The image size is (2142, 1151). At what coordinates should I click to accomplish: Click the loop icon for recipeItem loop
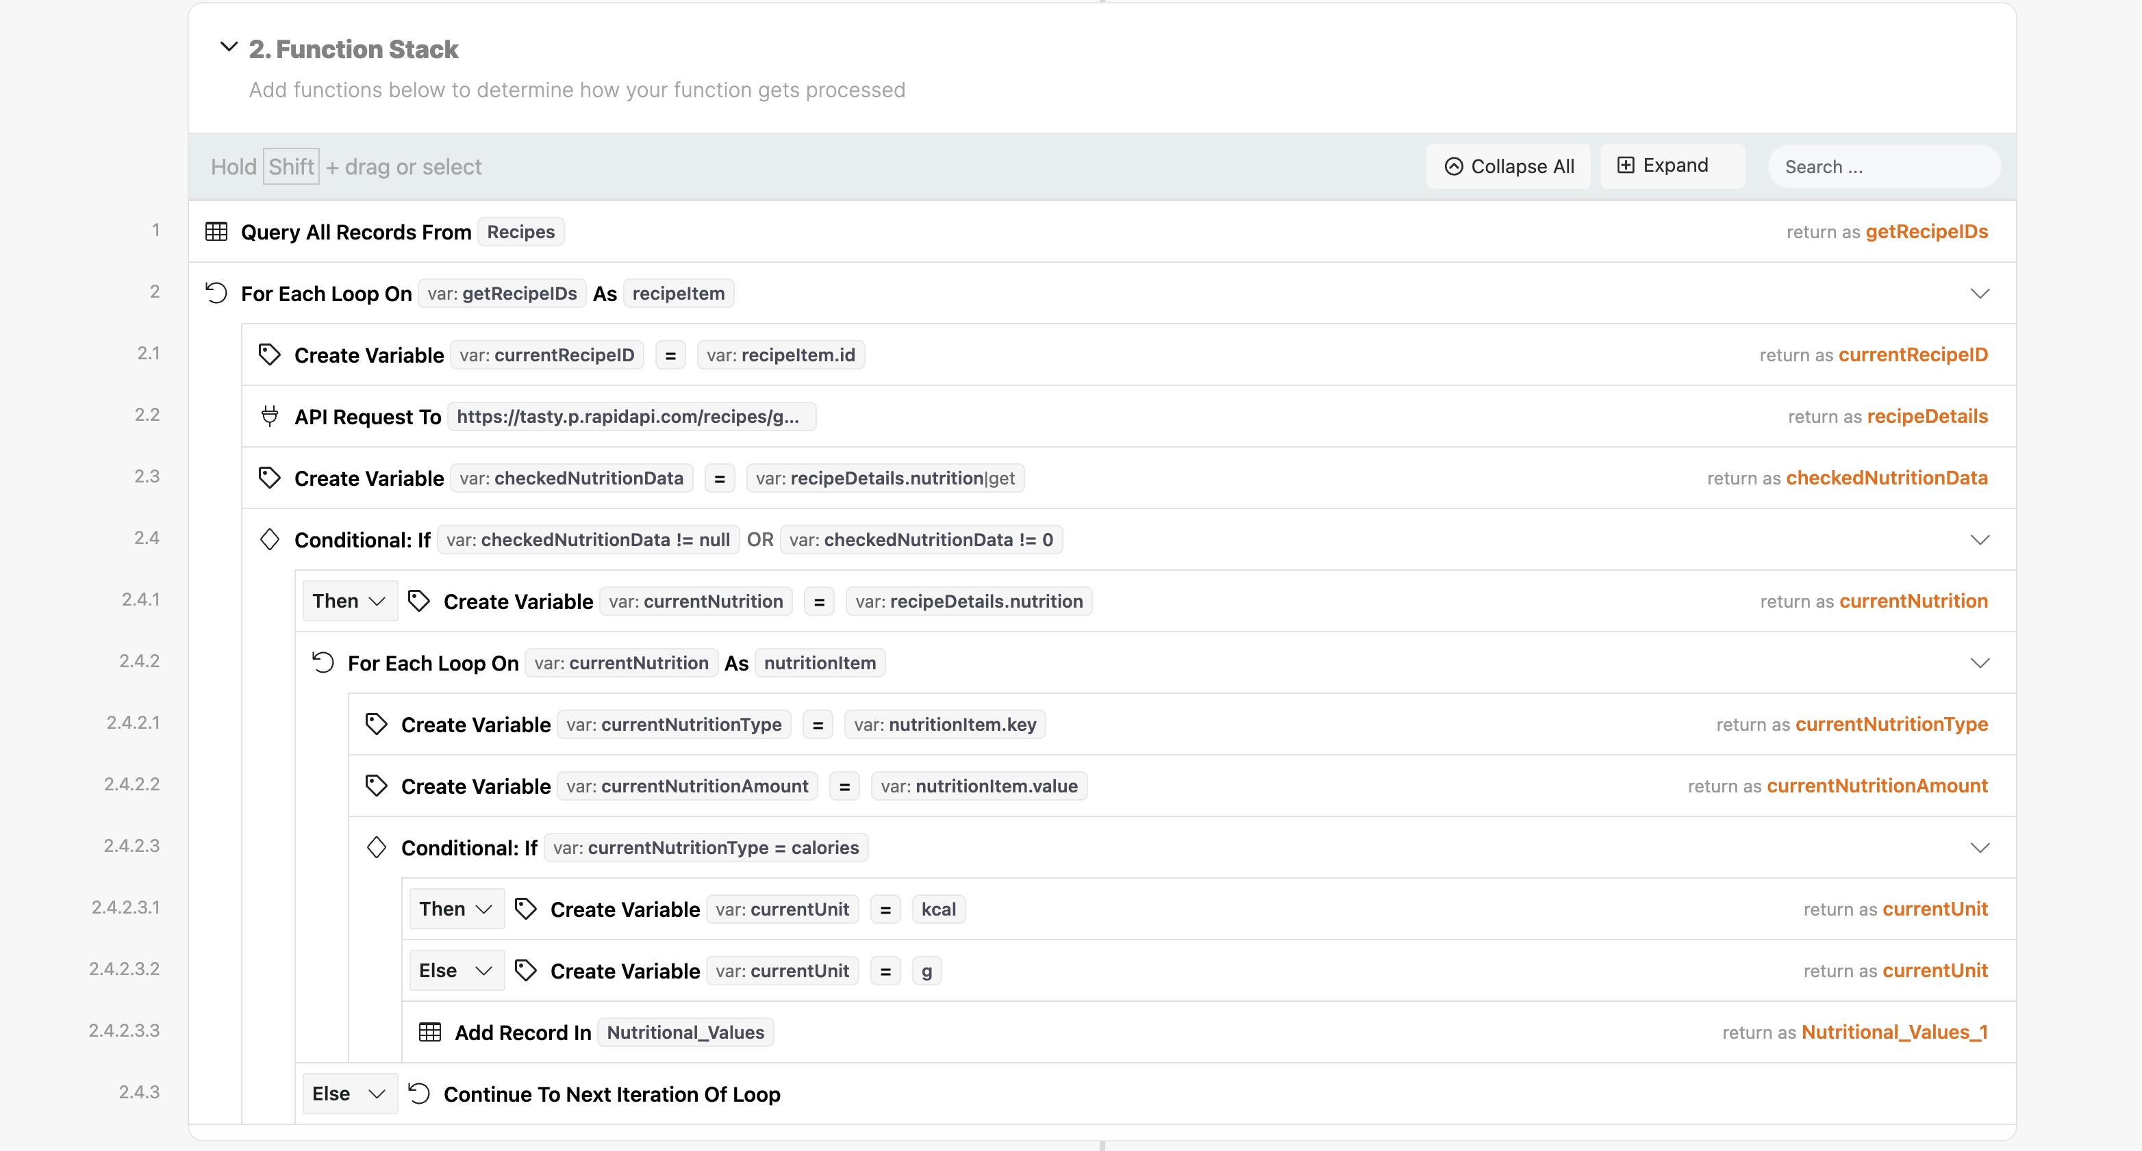click(216, 294)
